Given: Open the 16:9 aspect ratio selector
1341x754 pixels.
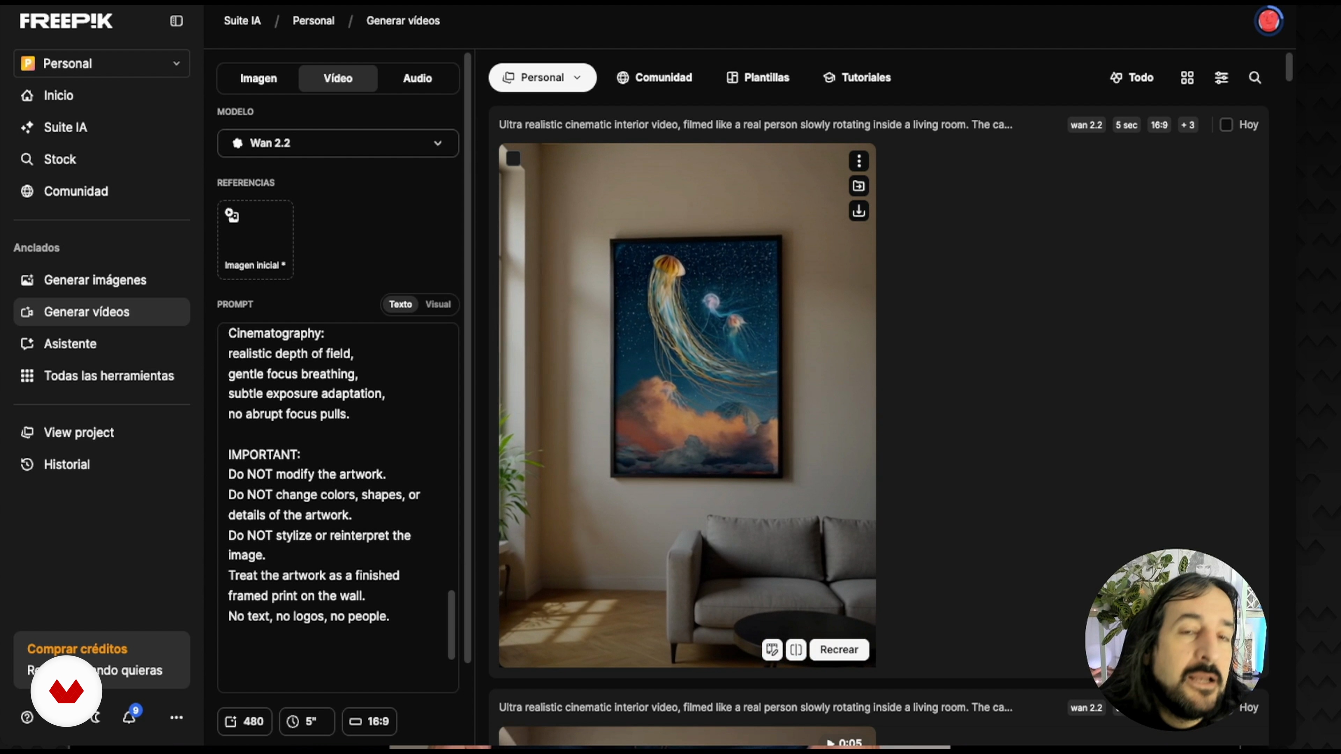Looking at the screenshot, I should click(x=369, y=721).
